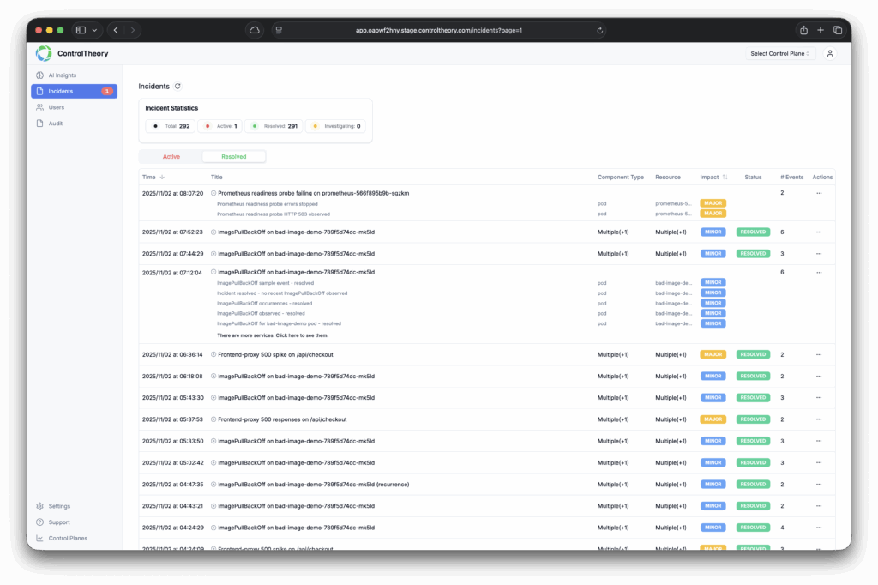The width and height of the screenshot is (878, 585).
Task: Switch to Active incidents toggle
Action: [x=171, y=157]
